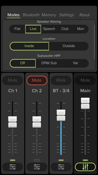Select Live speaker voicing

pos(33,29)
